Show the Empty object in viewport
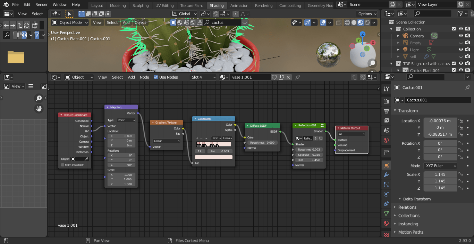The image size is (474, 244). [461, 42]
